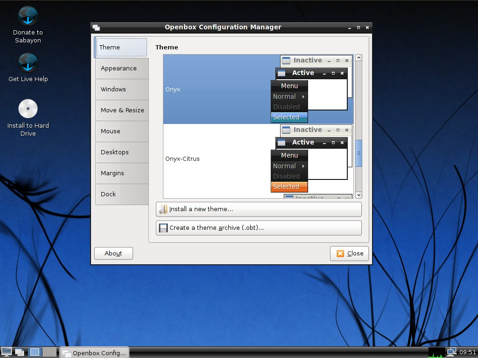Open the Get Live Help desktop icon
Image resolution: width=478 pixels, height=358 pixels.
(28, 68)
